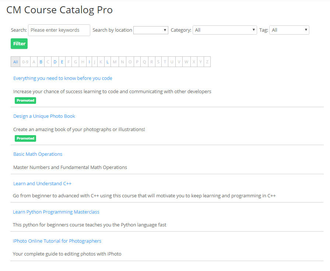The image size is (330, 271).
Task: Click the Promoted badge under Photo Book course
Action: pyautogui.click(x=25, y=138)
